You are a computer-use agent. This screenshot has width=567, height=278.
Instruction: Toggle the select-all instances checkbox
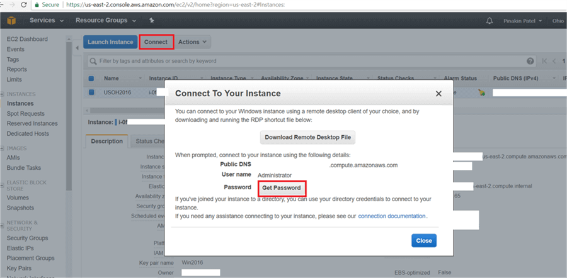pyautogui.click(x=91, y=79)
